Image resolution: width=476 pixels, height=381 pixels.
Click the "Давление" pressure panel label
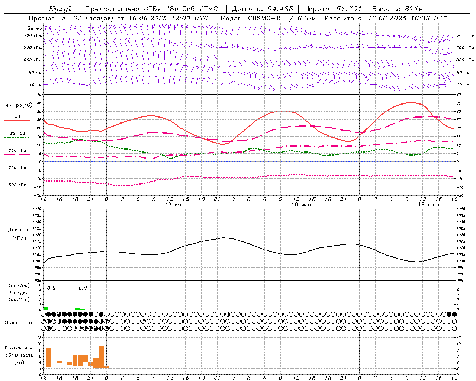pyautogui.click(x=19, y=230)
